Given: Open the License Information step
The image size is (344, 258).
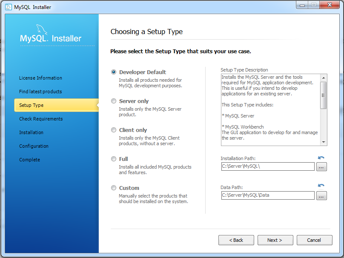Looking at the screenshot, I should click(40, 78).
